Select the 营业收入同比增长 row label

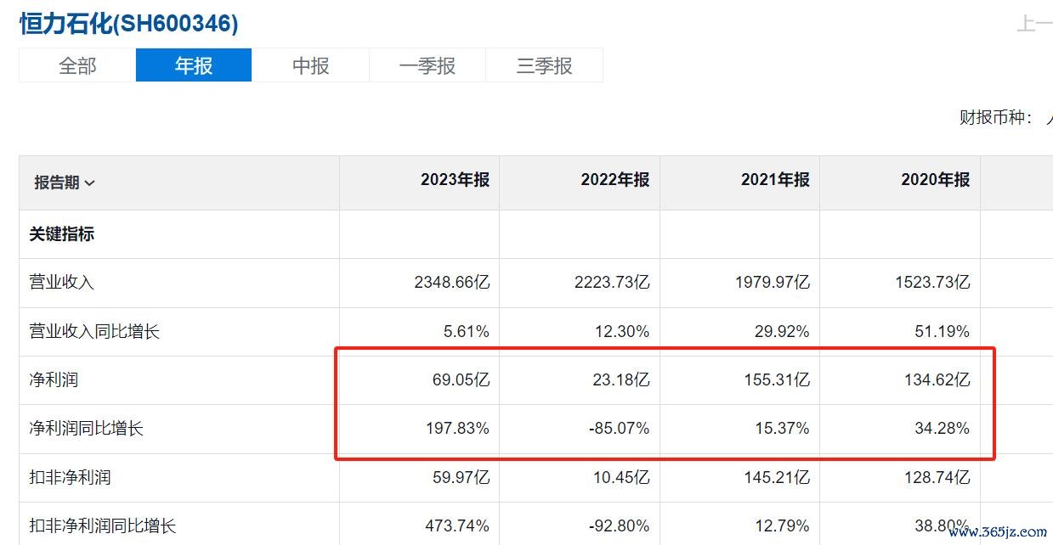coord(94,331)
